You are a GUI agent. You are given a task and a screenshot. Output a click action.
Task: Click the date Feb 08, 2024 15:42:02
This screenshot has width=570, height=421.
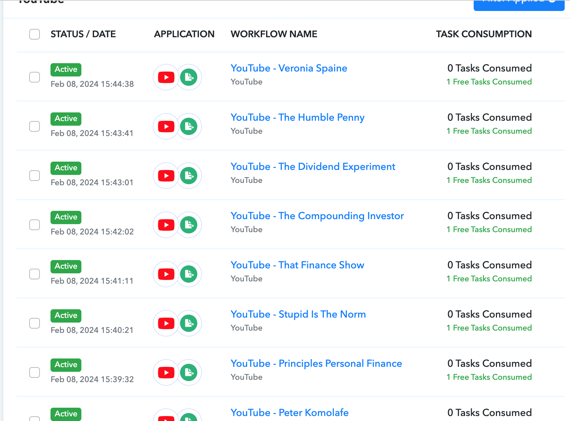coord(92,232)
